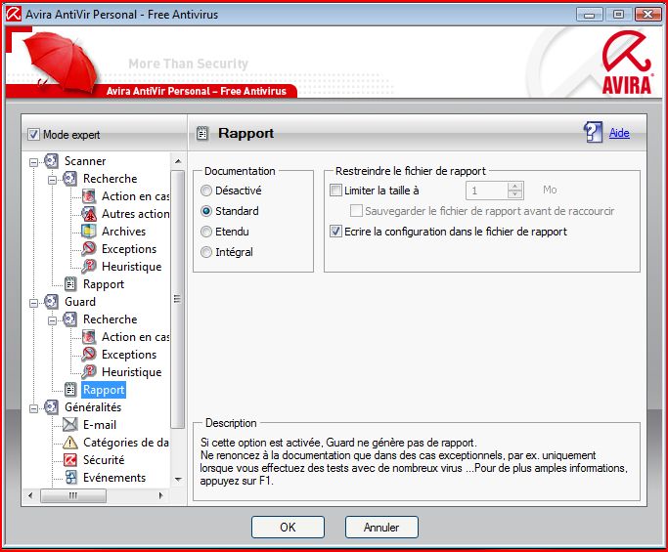
Task: Click the Evénements icon in tree
Action: tap(70, 478)
